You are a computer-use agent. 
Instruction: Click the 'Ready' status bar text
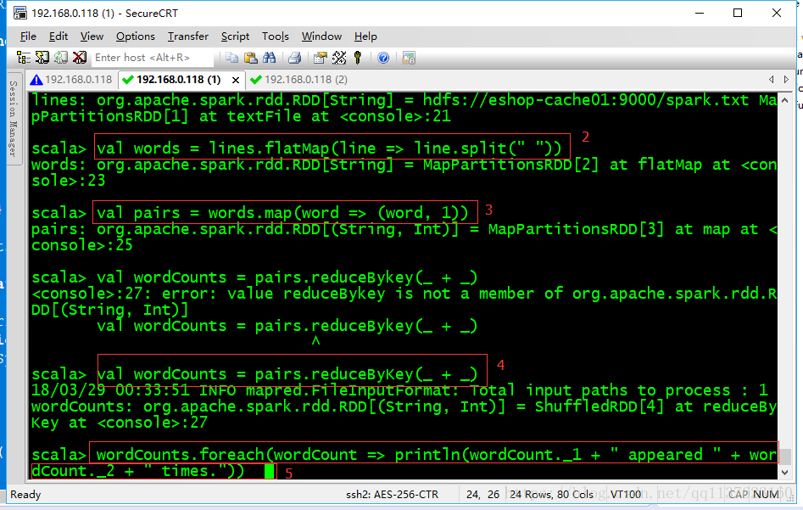[x=25, y=495]
